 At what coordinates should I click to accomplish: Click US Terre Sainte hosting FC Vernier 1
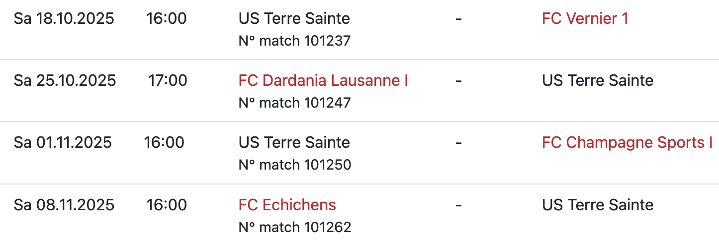[x=294, y=19]
